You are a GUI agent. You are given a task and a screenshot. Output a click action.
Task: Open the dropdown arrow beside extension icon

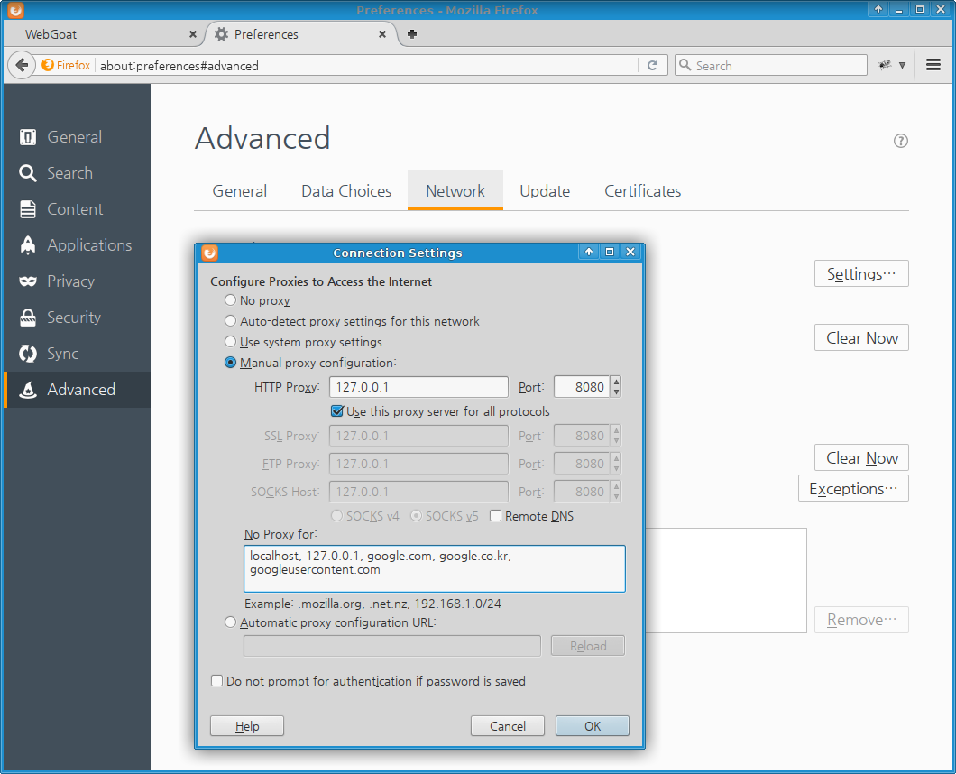(x=902, y=65)
